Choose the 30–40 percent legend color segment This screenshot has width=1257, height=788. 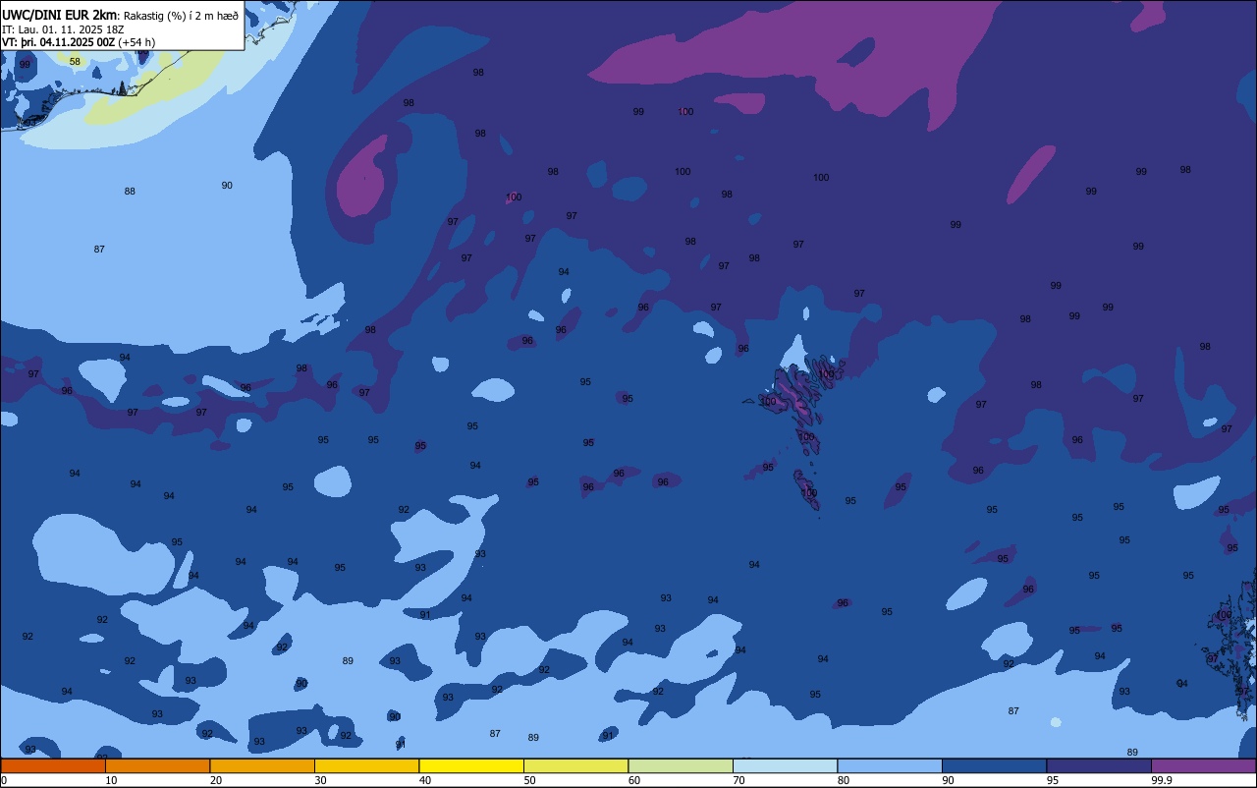tap(366, 765)
